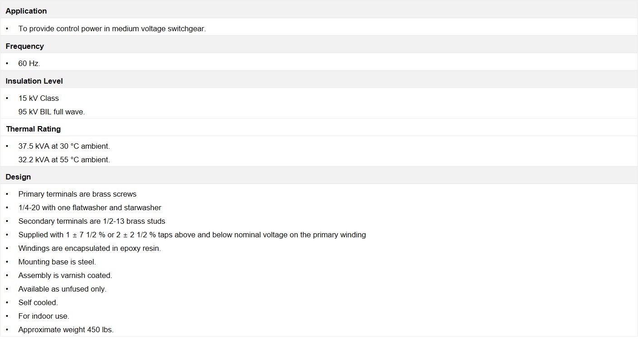Click the Thermal Rating section header
This screenshot has height=339, width=638.
click(34, 129)
